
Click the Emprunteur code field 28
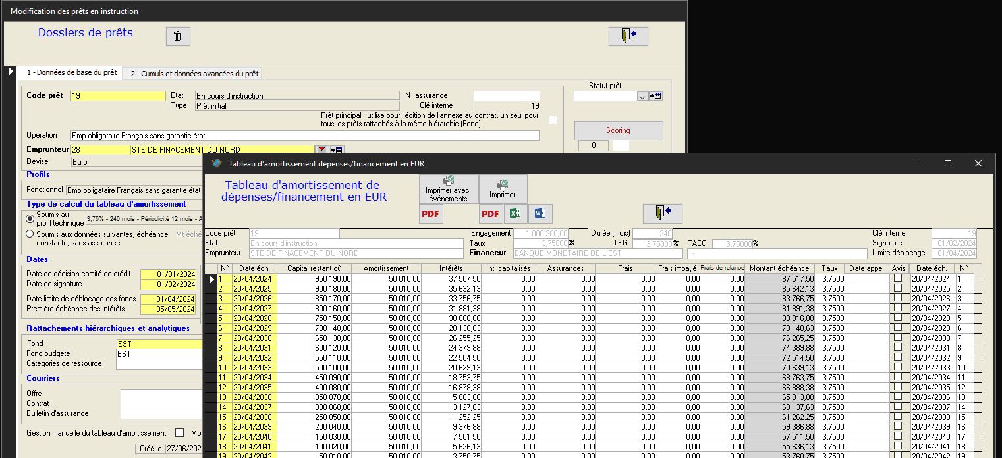click(100, 150)
